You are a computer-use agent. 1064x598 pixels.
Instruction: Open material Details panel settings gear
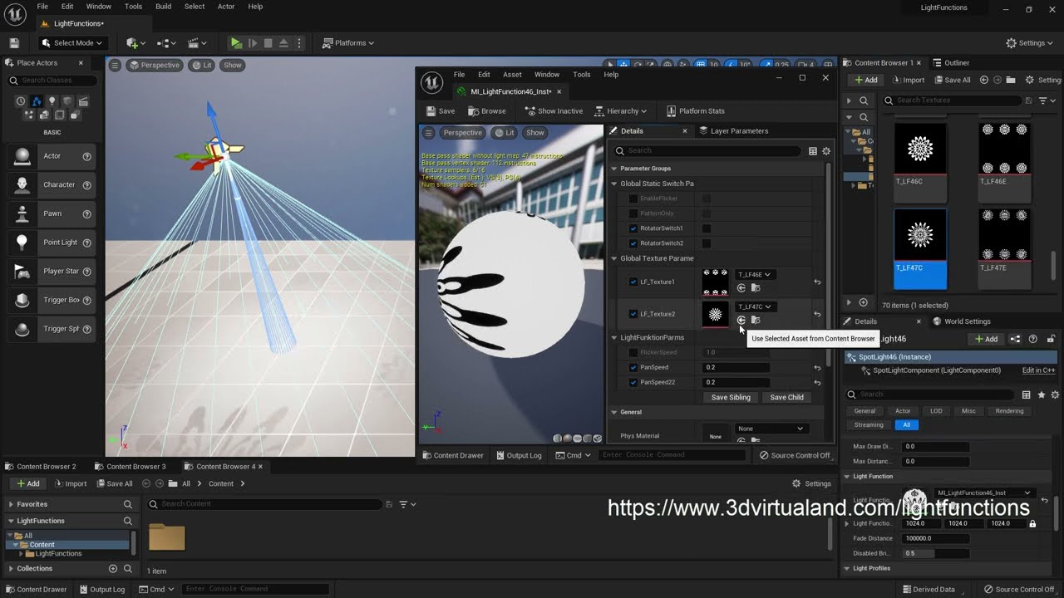(x=826, y=151)
